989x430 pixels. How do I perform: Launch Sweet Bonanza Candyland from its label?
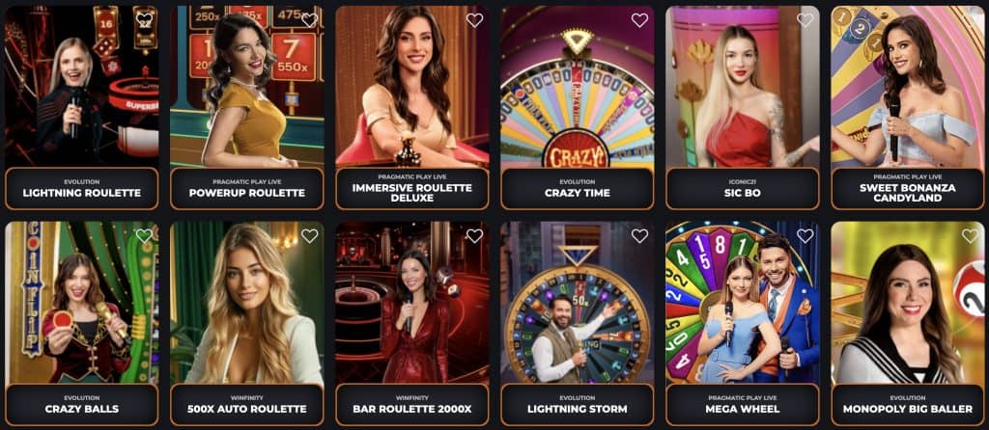coord(908,188)
